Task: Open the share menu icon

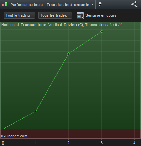Action: 134,4
